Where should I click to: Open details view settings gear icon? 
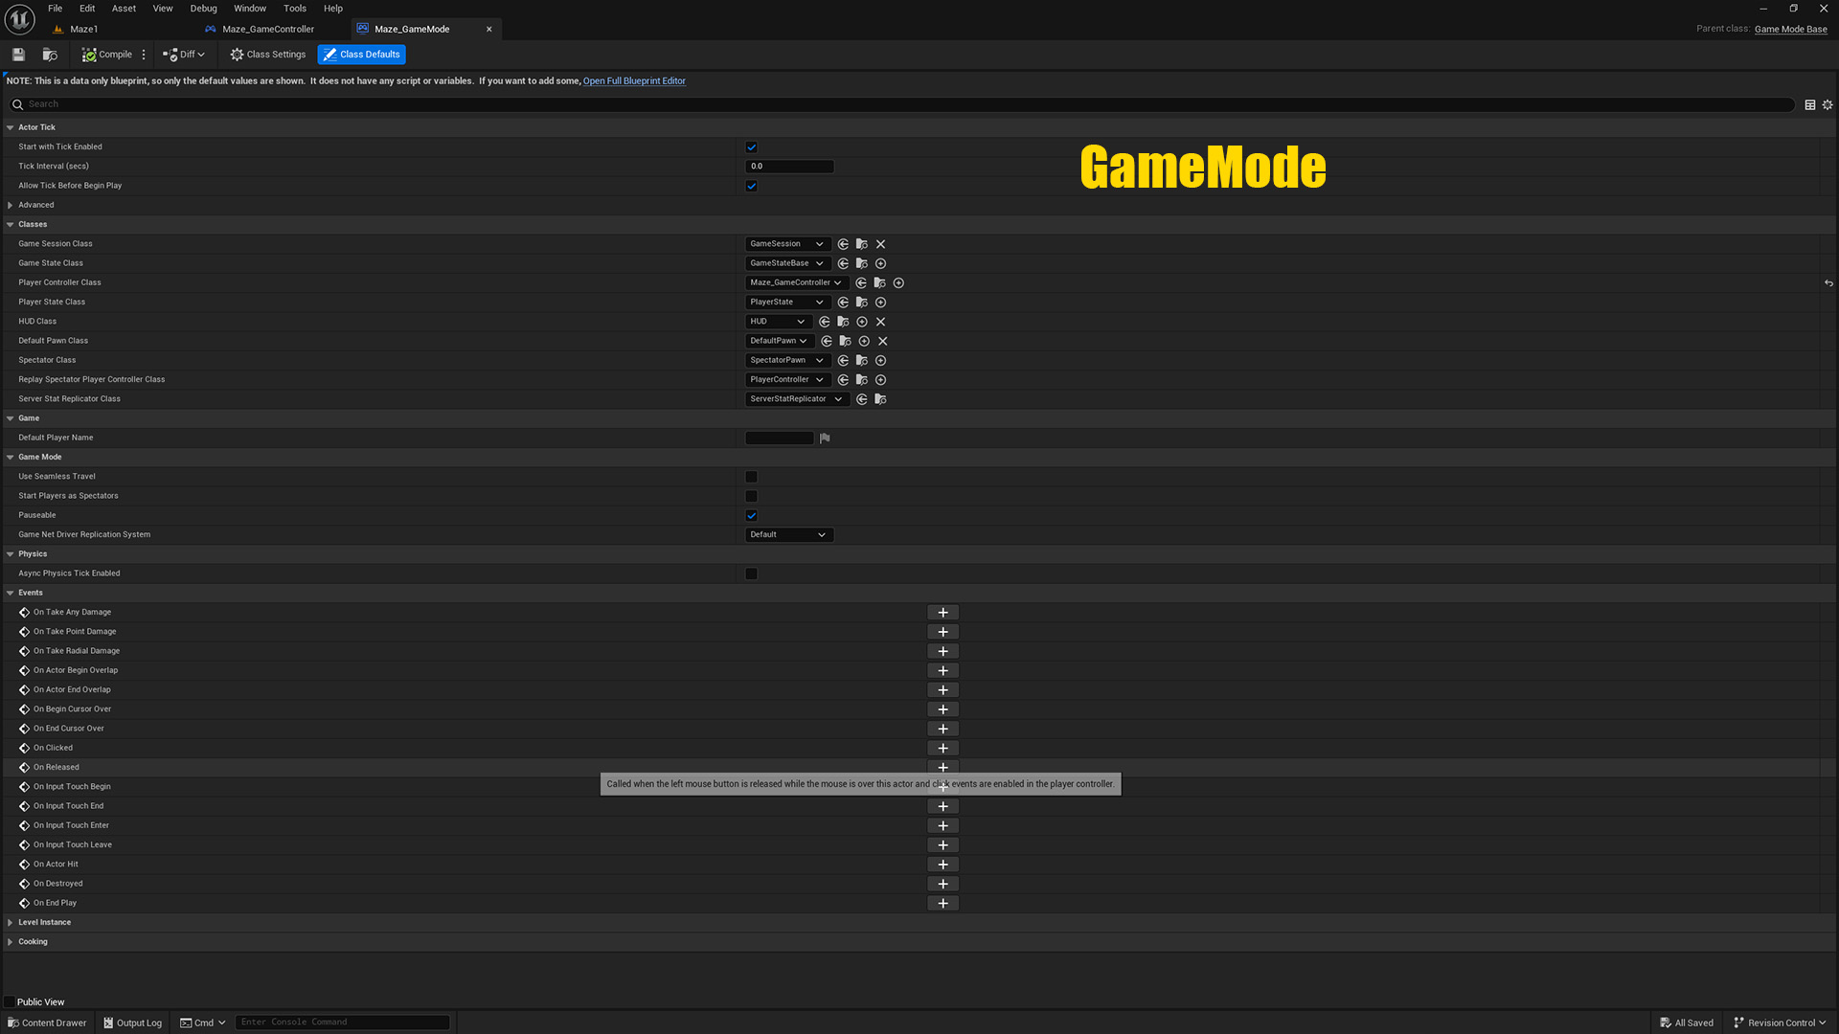click(1828, 104)
